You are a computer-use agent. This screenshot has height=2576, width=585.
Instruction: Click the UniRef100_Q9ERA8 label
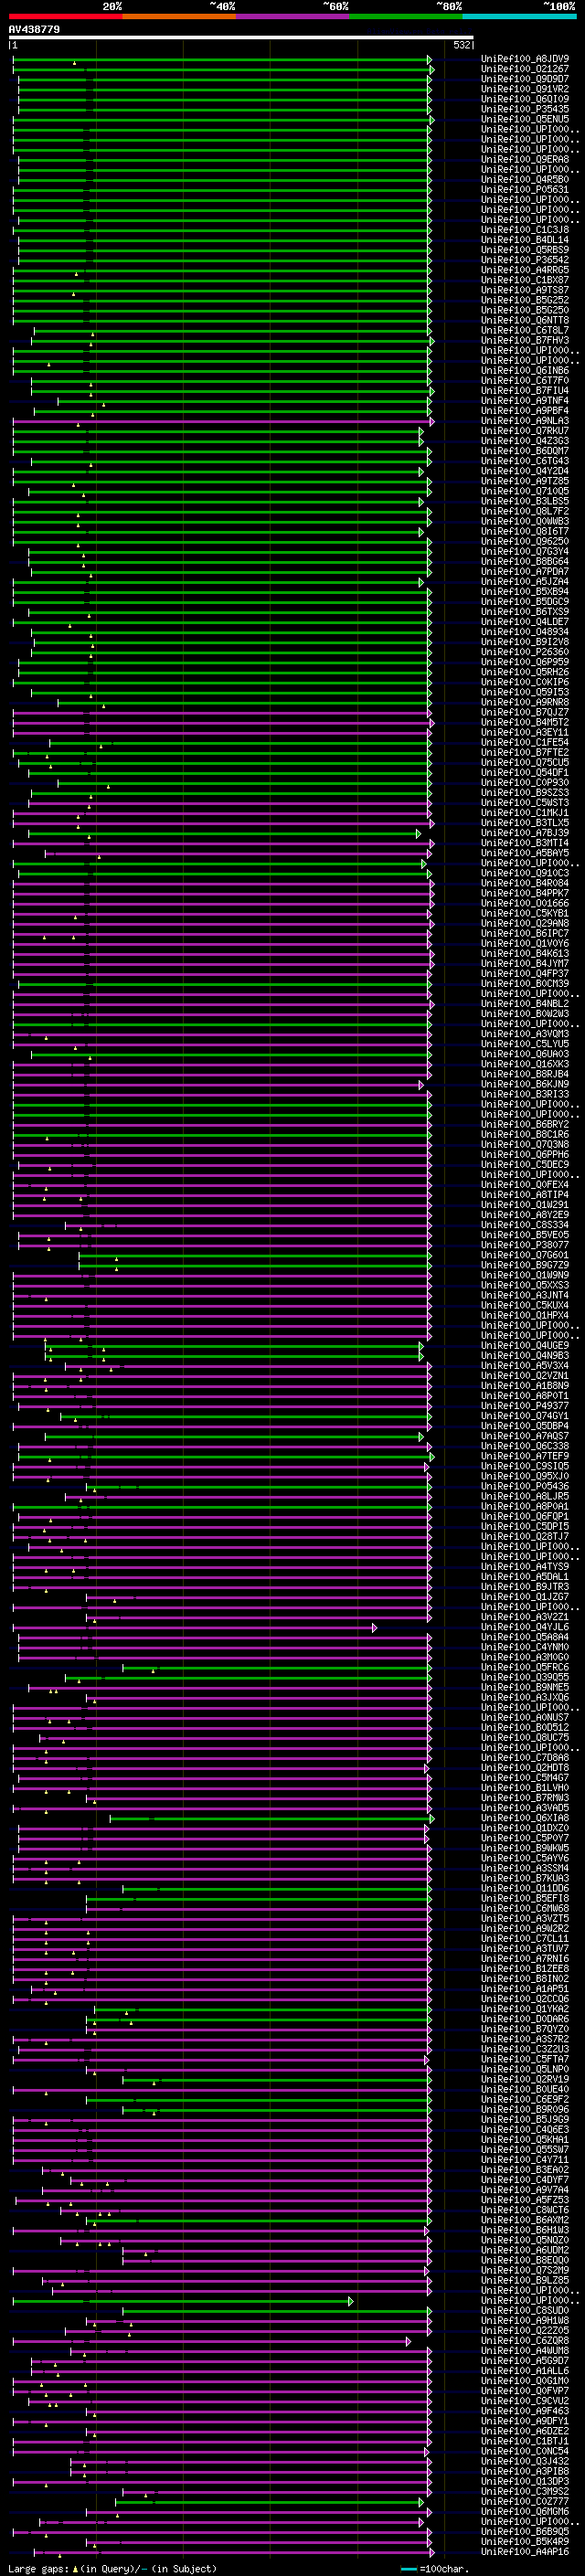(525, 159)
